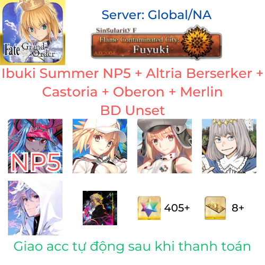
Task: Select the Castoria portrait with gray hat
Action: 164,146
